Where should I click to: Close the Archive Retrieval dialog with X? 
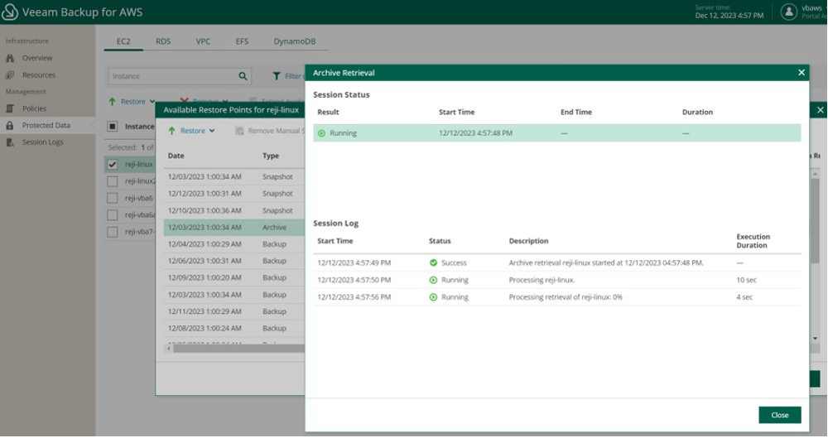(x=801, y=72)
